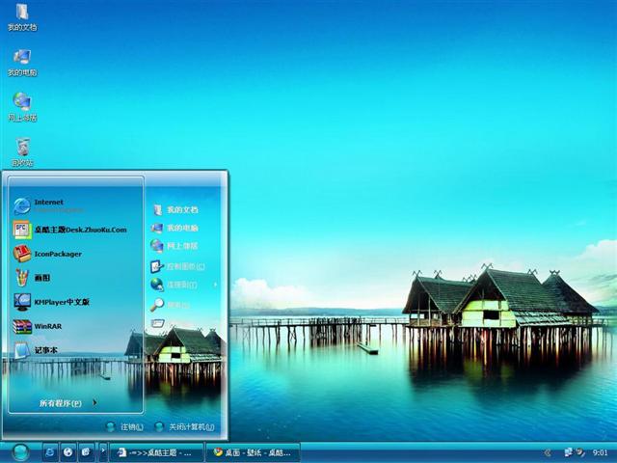This screenshot has height=463, width=617.
Task: Click the 我的电脑 desktop icon
Action: click(22, 60)
